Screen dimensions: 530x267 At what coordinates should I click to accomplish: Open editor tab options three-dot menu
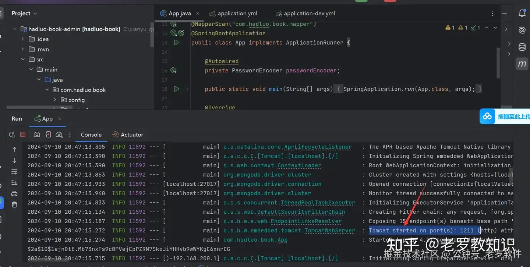click(492, 13)
